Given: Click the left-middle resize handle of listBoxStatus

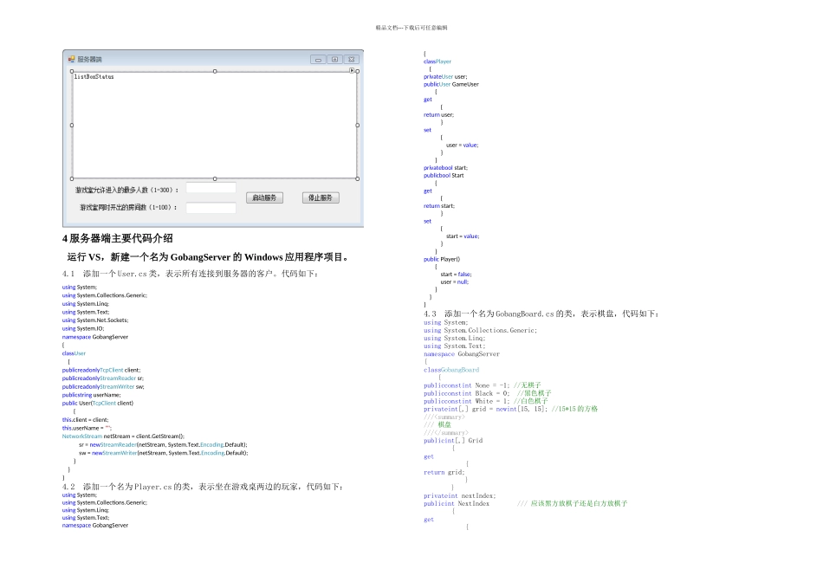Looking at the screenshot, I should click(72, 126).
